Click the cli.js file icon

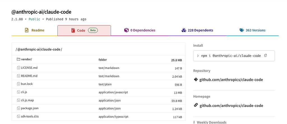click(18, 92)
